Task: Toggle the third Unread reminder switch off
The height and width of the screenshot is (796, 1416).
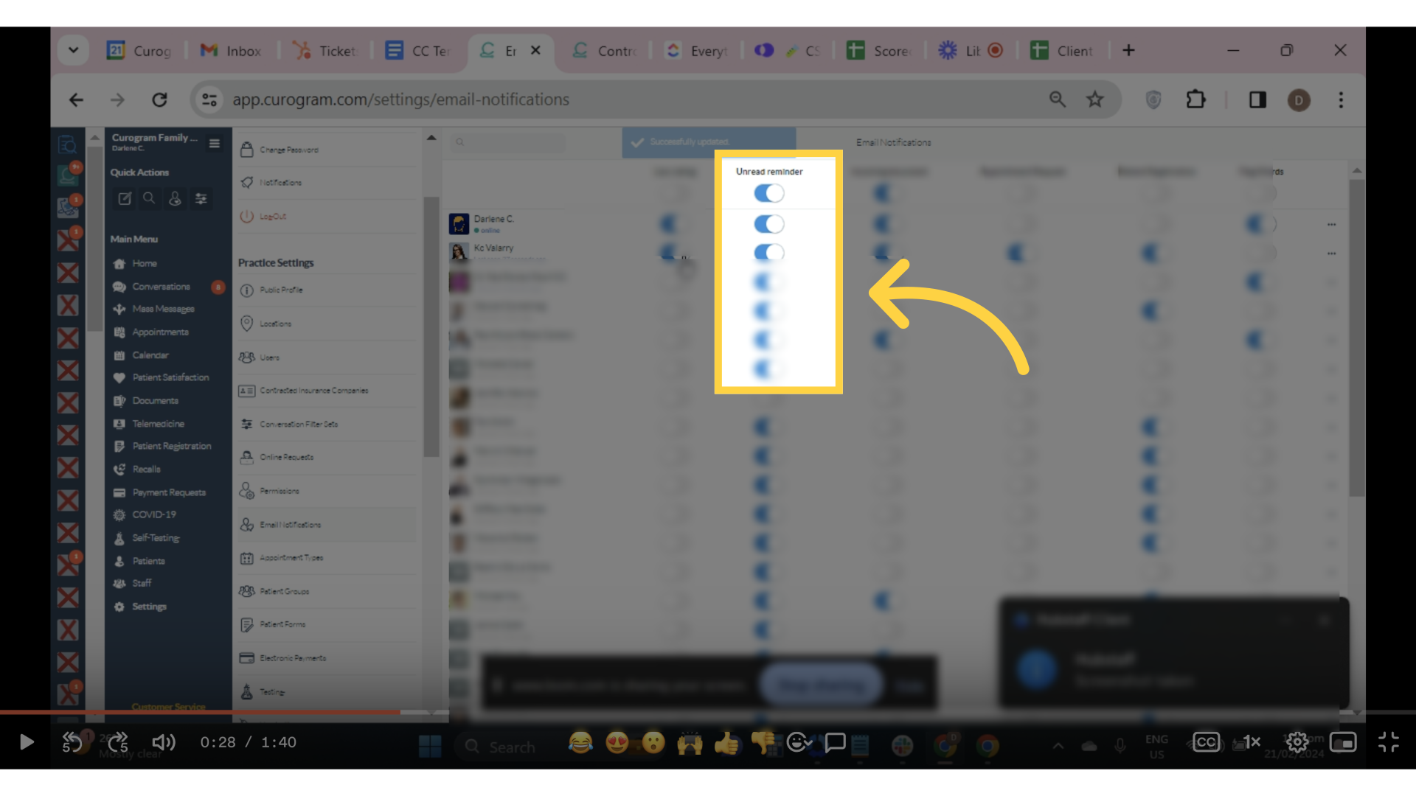Action: (768, 253)
